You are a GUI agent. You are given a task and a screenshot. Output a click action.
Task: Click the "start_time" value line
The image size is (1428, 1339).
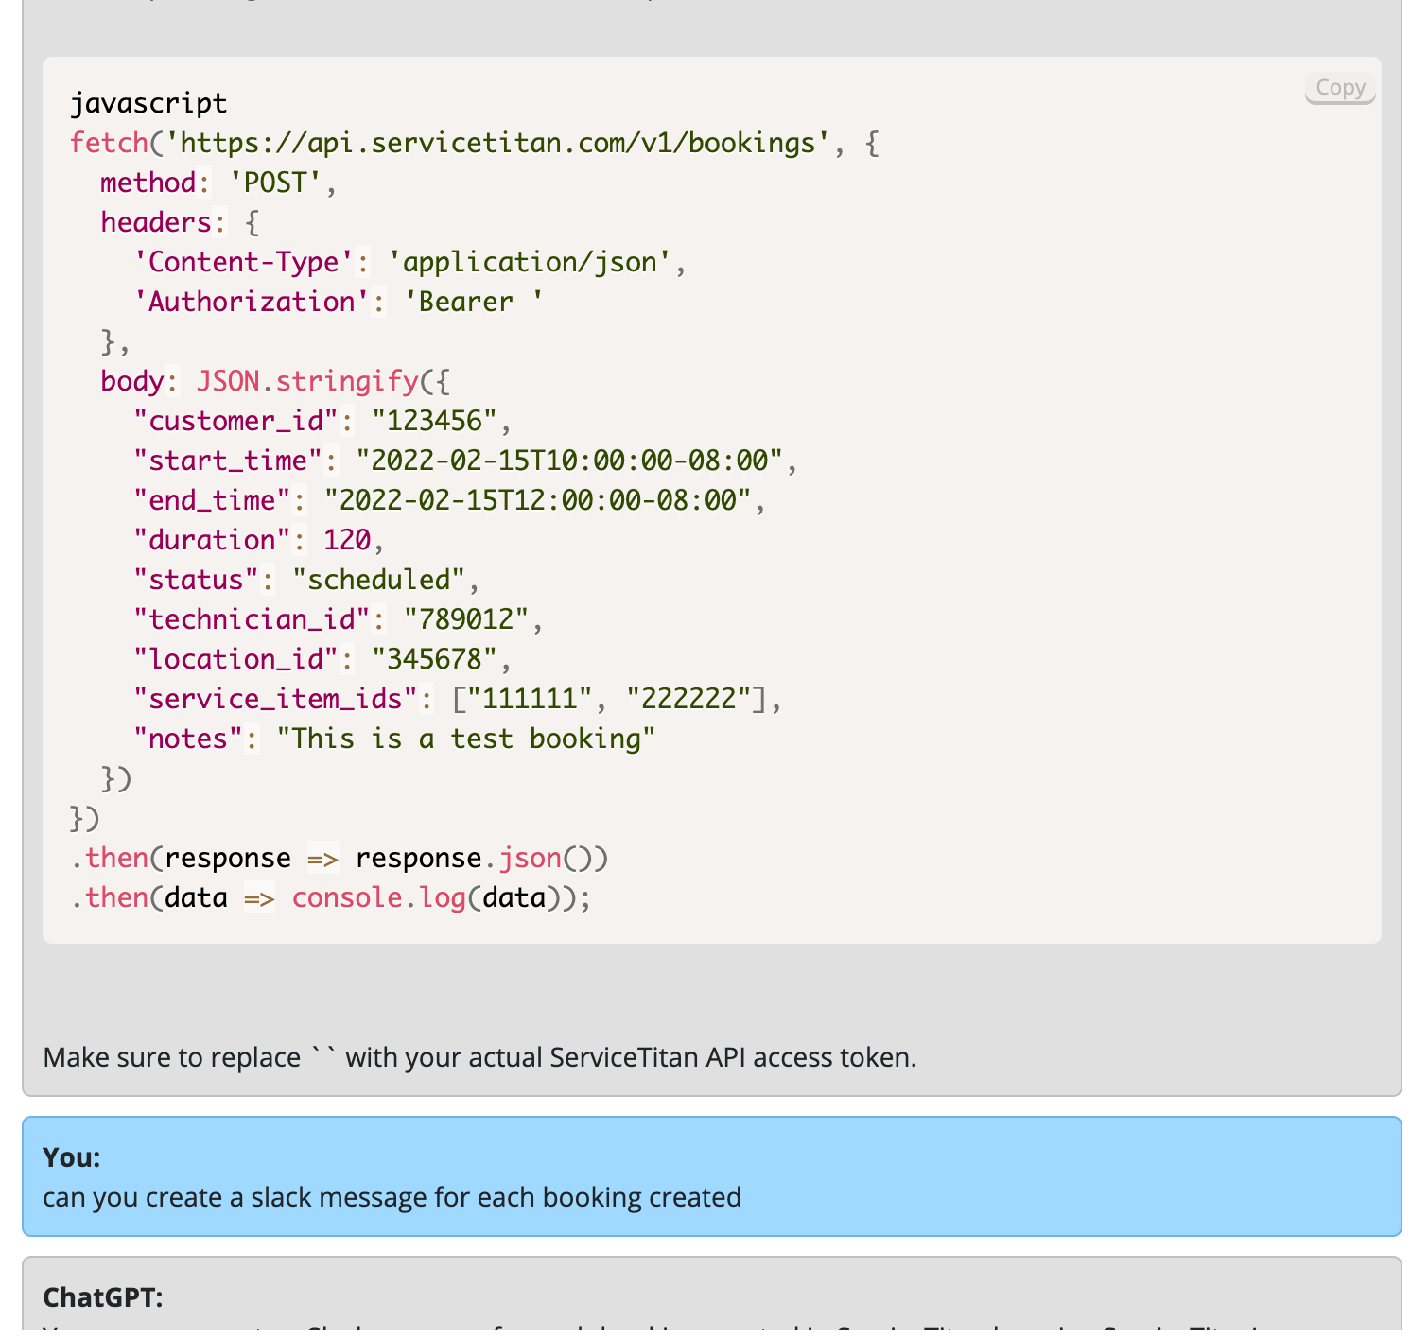465,461
